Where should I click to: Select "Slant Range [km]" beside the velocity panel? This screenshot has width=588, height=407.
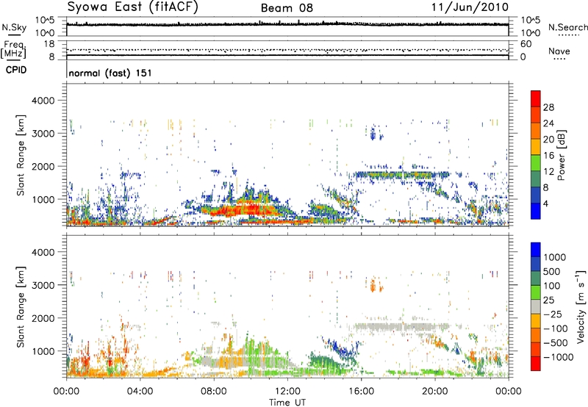(21, 307)
